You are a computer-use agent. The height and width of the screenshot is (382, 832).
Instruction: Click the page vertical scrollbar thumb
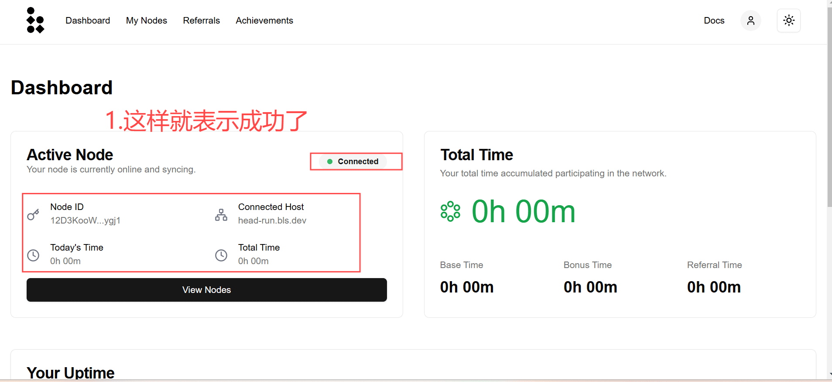pos(829,107)
